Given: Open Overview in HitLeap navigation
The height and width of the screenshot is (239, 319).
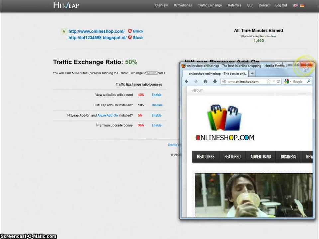Looking at the screenshot, I should tap(161, 5).
